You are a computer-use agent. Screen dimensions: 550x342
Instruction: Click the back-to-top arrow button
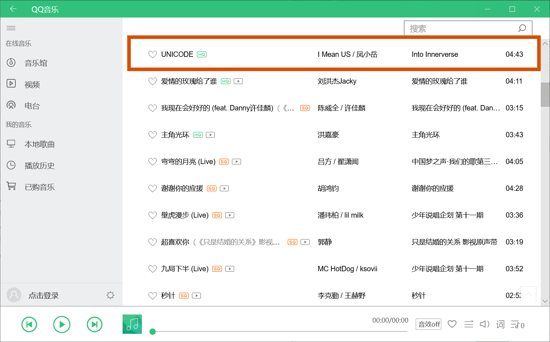click(528, 294)
